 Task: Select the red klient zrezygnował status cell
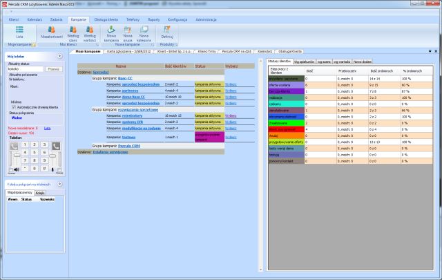pyautogui.click(x=286, y=129)
